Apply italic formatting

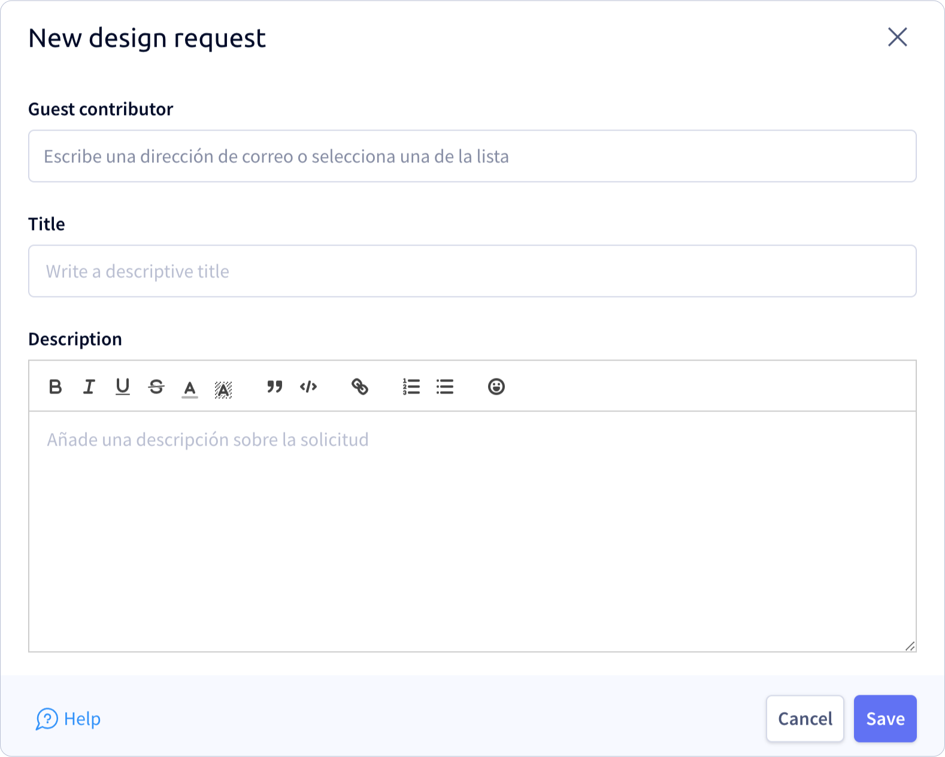coord(89,387)
